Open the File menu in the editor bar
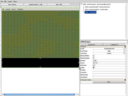Viewport: 128px width, 96px height. coord(1,1)
